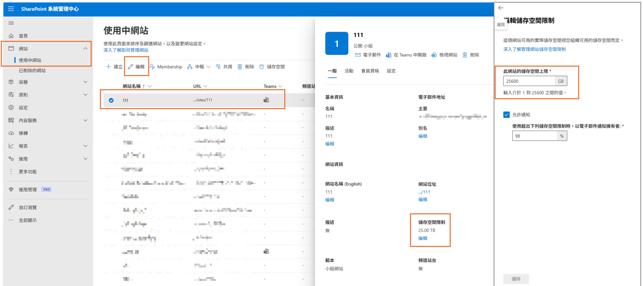
Task: Open the learn how to manage sites link
Action: [126, 50]
